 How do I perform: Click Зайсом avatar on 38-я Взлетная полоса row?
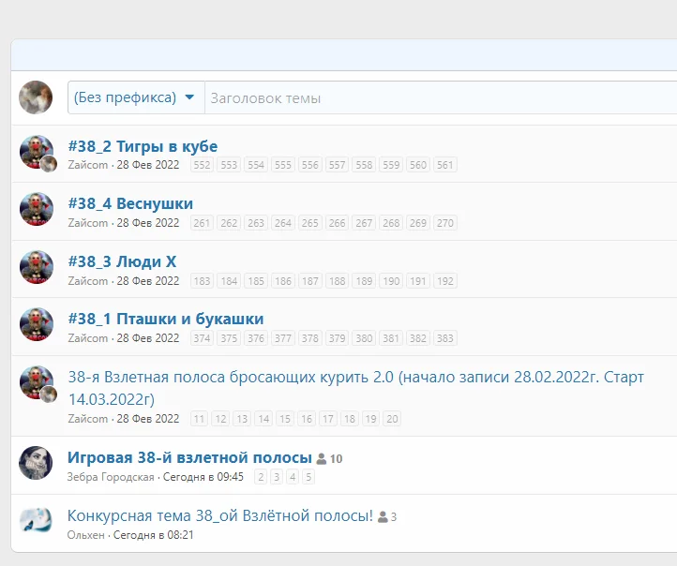[x=37, y=382]
